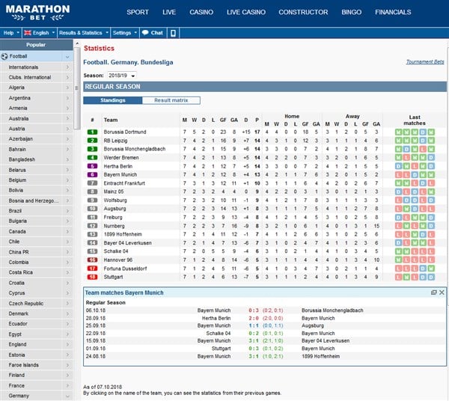Image resolution: width=449 pixels, height=401 pixels.
Task: Close the Bayern Munich team matches panel
Action: click(x=442, y=293)
